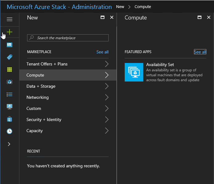This screenshot has width=214, height=184.
Task: Close the Compute blade
Action: (x=209, y=17)
